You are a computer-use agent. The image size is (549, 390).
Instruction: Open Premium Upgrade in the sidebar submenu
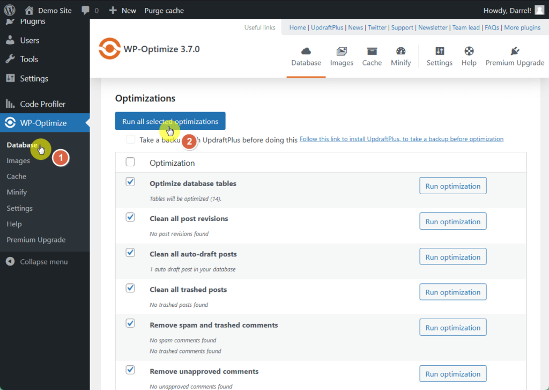pos(36,240)
